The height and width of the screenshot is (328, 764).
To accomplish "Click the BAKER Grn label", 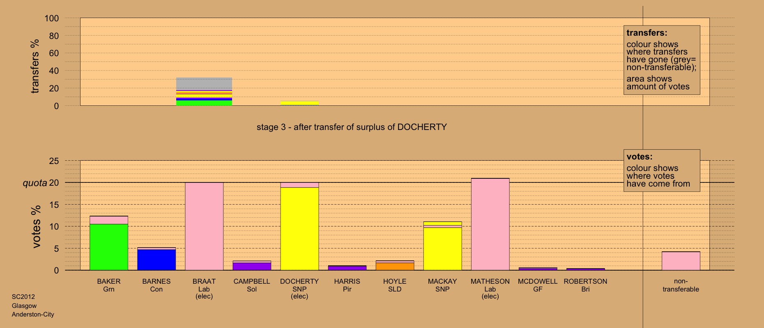I will pyautogui.click(x=109, y=285).
